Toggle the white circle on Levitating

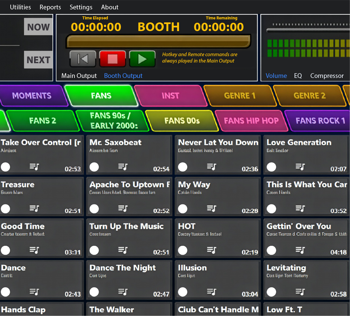coord(272,292)
